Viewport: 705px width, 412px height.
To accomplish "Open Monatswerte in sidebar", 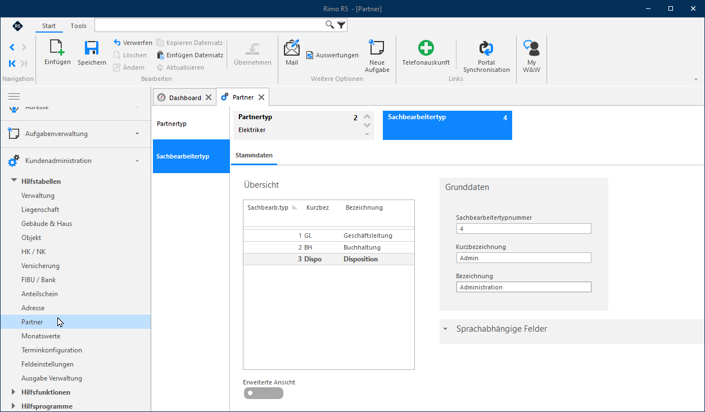I will click(40, 336).
